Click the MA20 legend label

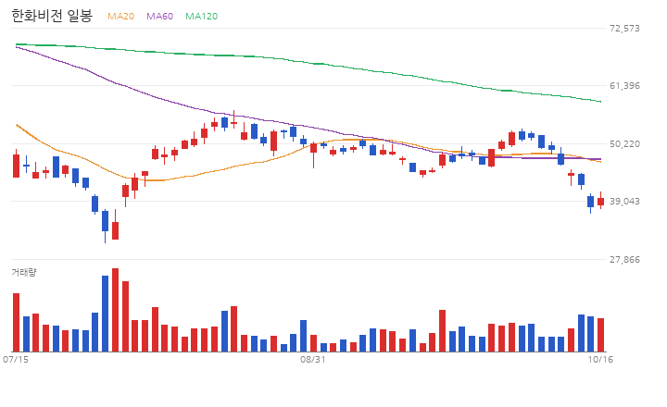click(120, 16)
